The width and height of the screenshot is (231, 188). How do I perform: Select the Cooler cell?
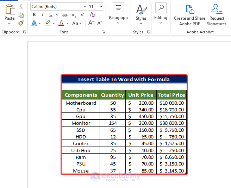[81, 143]
